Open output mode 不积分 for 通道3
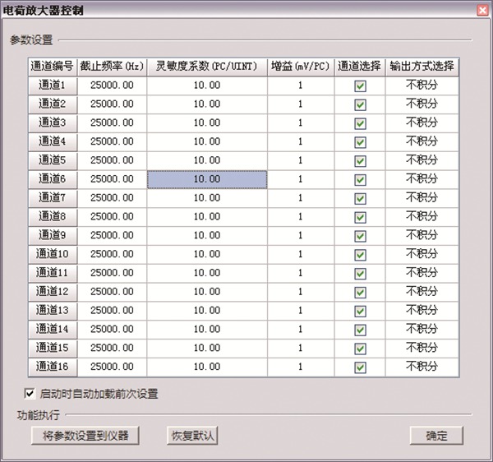The image size is (493, 462). [x=422, y=122]
